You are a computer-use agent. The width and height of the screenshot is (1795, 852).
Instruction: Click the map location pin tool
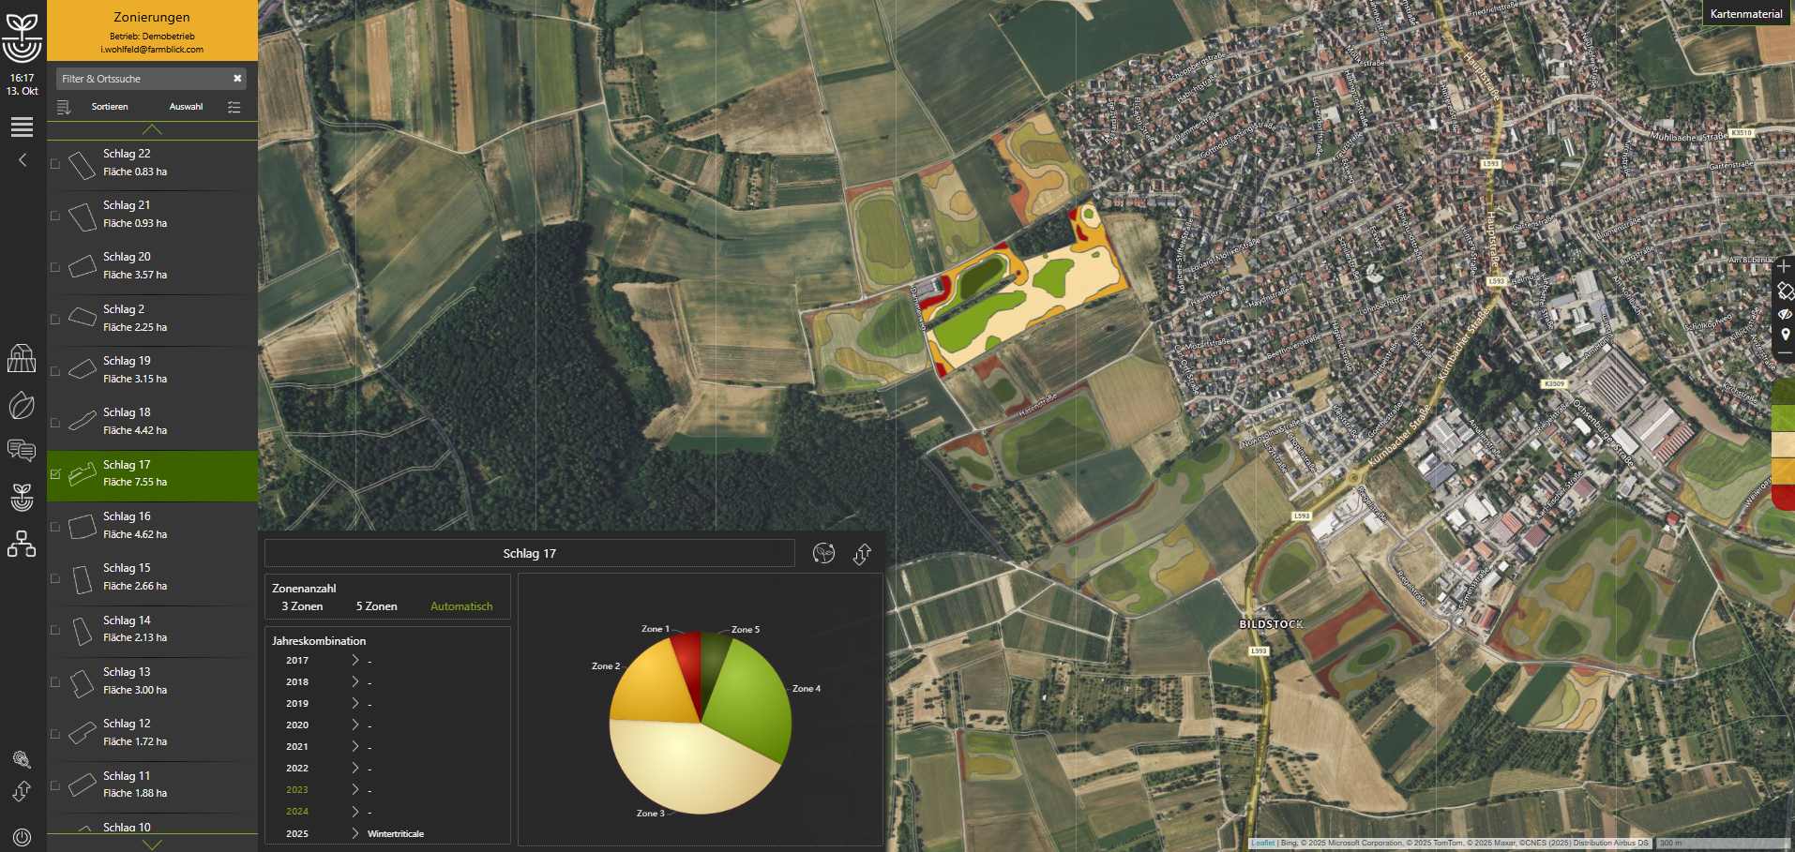pos(1785,335)
